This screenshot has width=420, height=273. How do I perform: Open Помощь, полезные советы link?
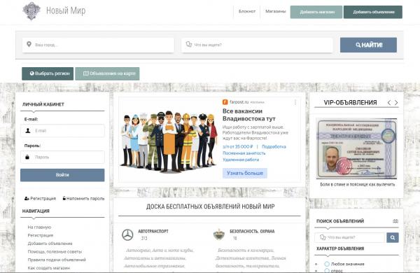point(55,251)
